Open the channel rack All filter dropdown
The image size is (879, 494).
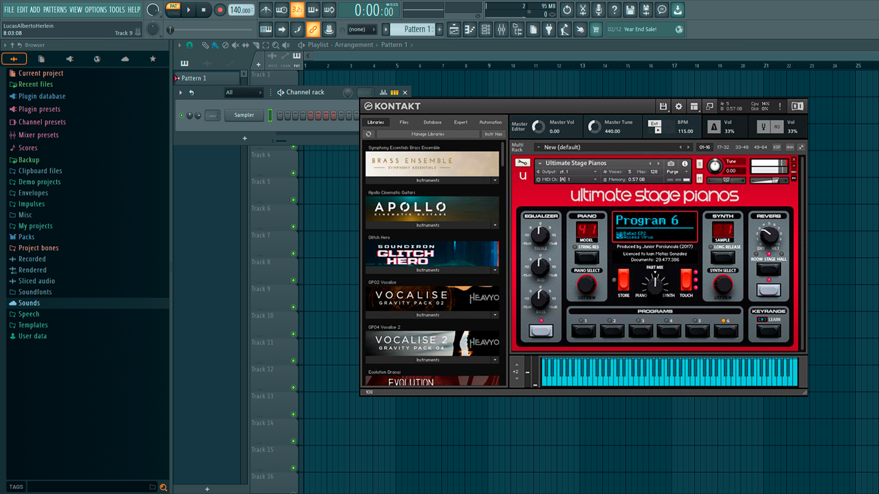pyautogui.click(x=243, y=93)
